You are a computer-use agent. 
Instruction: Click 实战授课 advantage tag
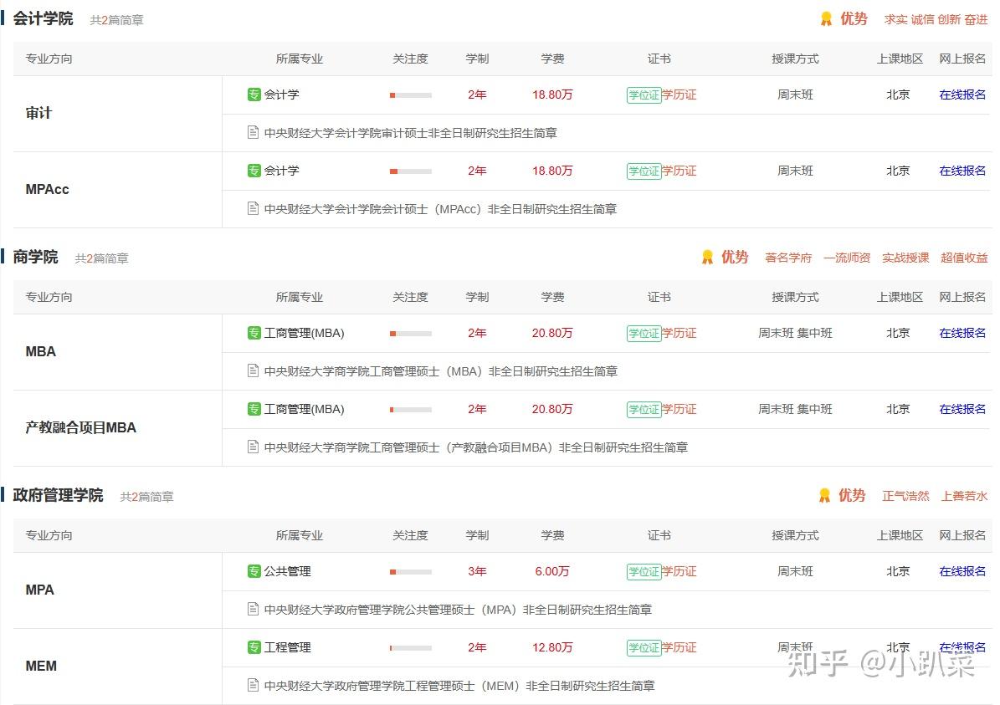pyautogui.click(x=905, y=258)
